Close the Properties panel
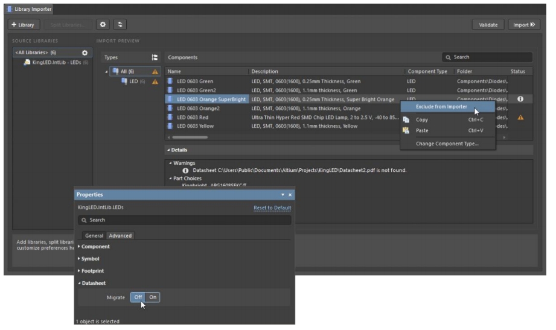Viewport: 556px width, 330px height. pos(290,195)
